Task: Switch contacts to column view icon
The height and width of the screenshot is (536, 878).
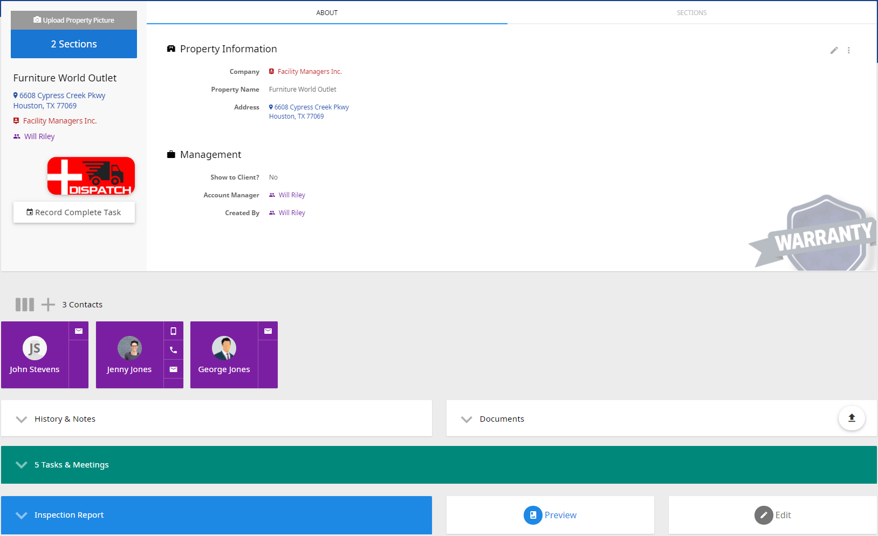Action: tap(25, 305)
